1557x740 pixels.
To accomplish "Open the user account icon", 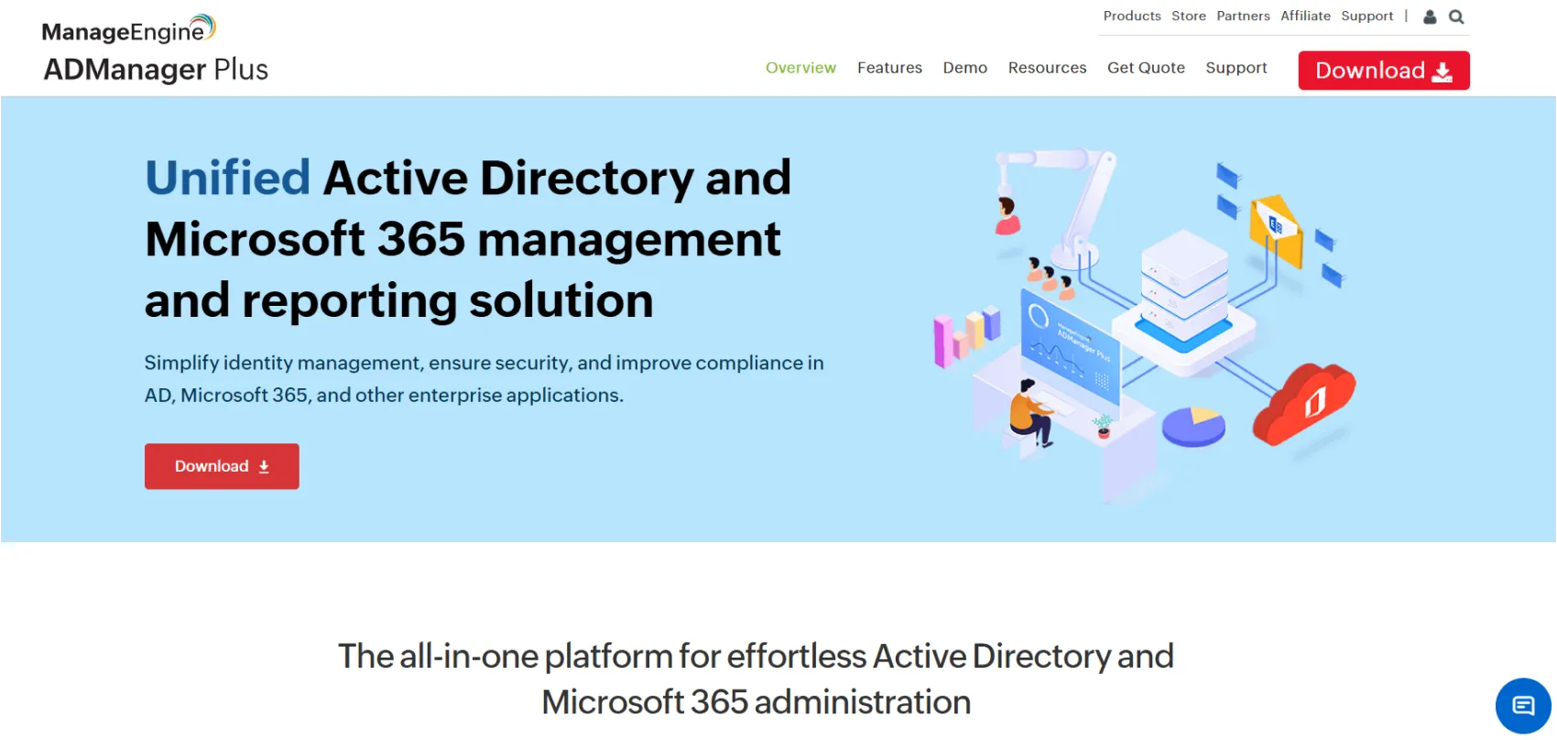I will click(1430, 16).
